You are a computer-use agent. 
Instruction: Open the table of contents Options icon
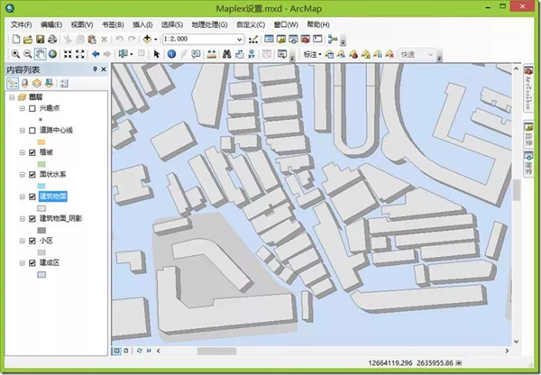[x=64, y=84]
